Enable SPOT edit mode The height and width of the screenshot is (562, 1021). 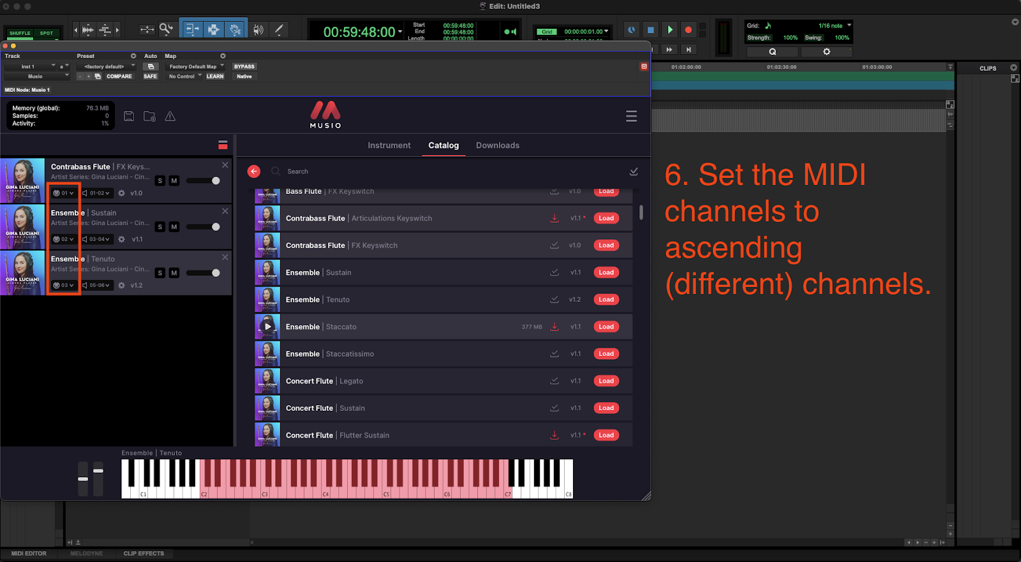[x=47, y=33]
